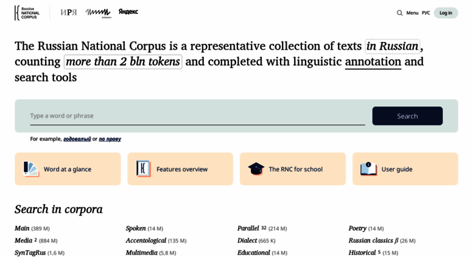Viewport: 473px width, 257px height.
Task: Click the Log in button
Action: click(x=446, y=13)
